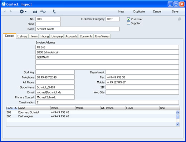Open the Pricing tab
This screenshot has width=186, height=142.
(44, 36)
